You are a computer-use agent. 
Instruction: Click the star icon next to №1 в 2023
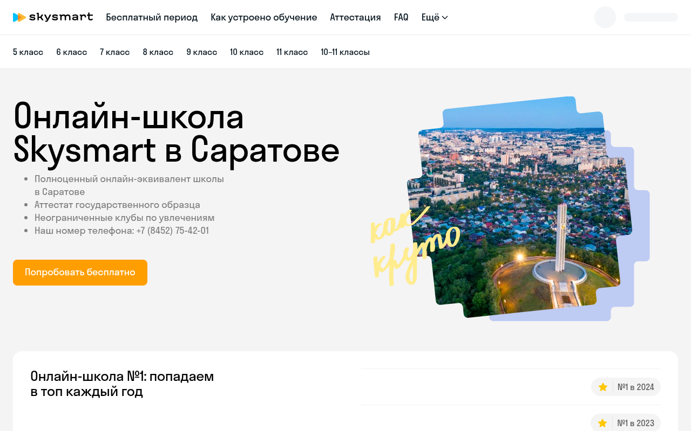tap(602, 423)
